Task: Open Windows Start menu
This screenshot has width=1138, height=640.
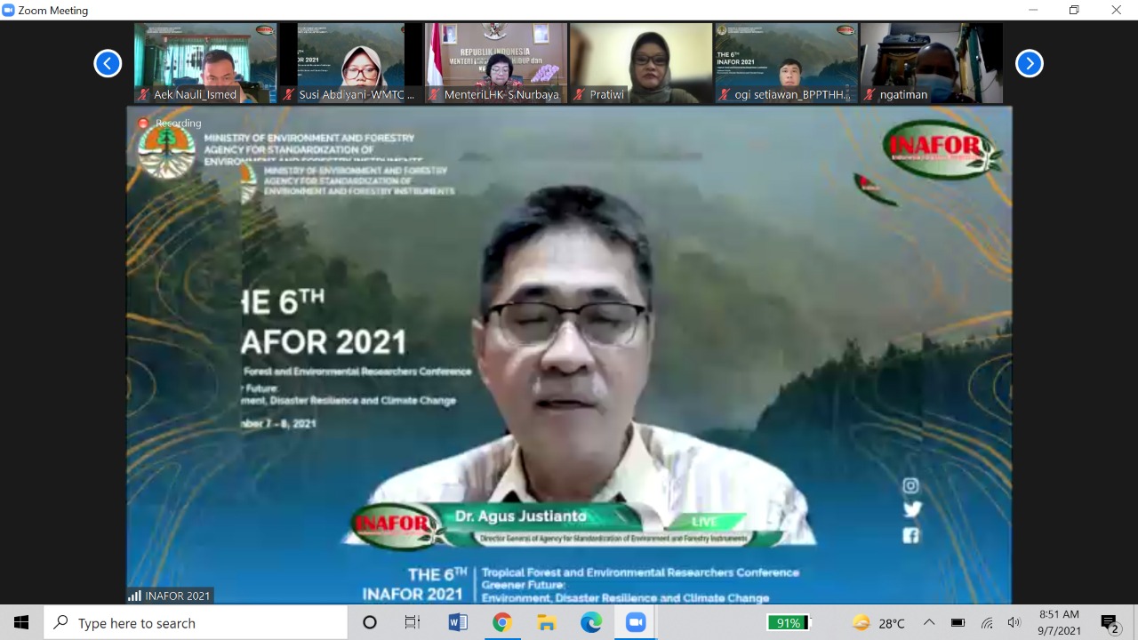Action: coord(21,623)
